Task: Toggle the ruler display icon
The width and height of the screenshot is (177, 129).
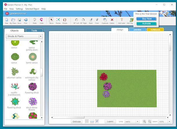Action: tap(92, 121)
